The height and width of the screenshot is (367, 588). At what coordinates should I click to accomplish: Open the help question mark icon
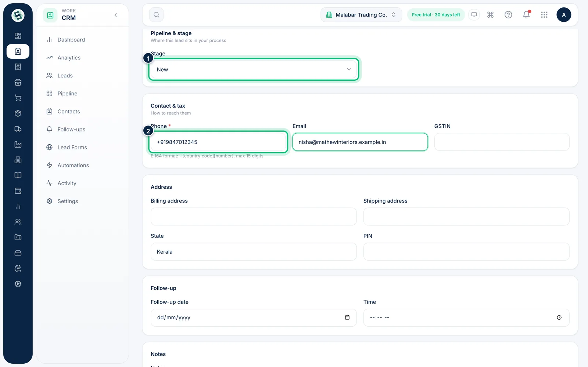pos(508,15)
